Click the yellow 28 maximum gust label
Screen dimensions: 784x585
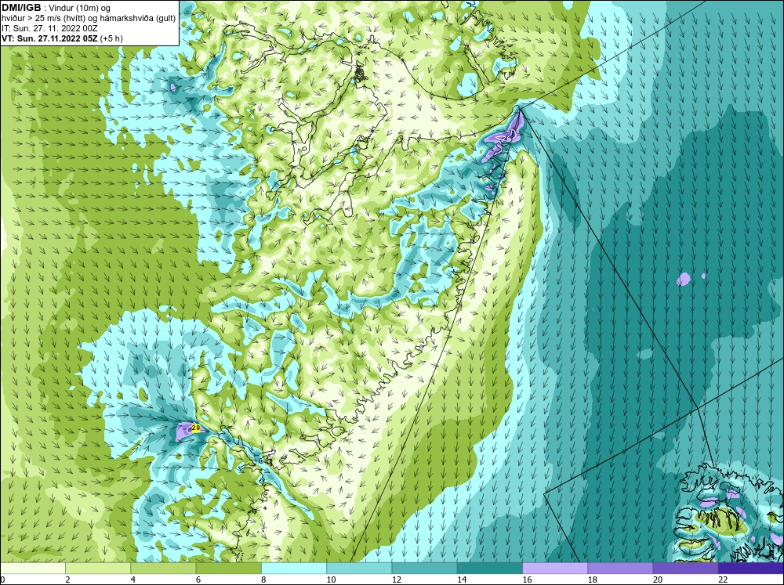click(196, 428)
